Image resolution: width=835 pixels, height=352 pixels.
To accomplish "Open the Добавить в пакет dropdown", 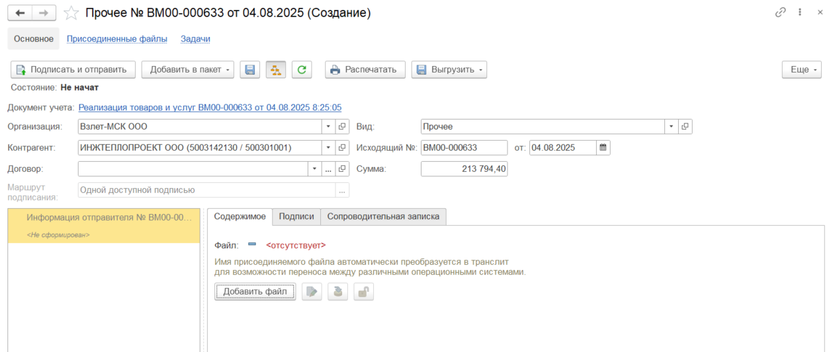I will pyautogui.click(x=188, y=69).
